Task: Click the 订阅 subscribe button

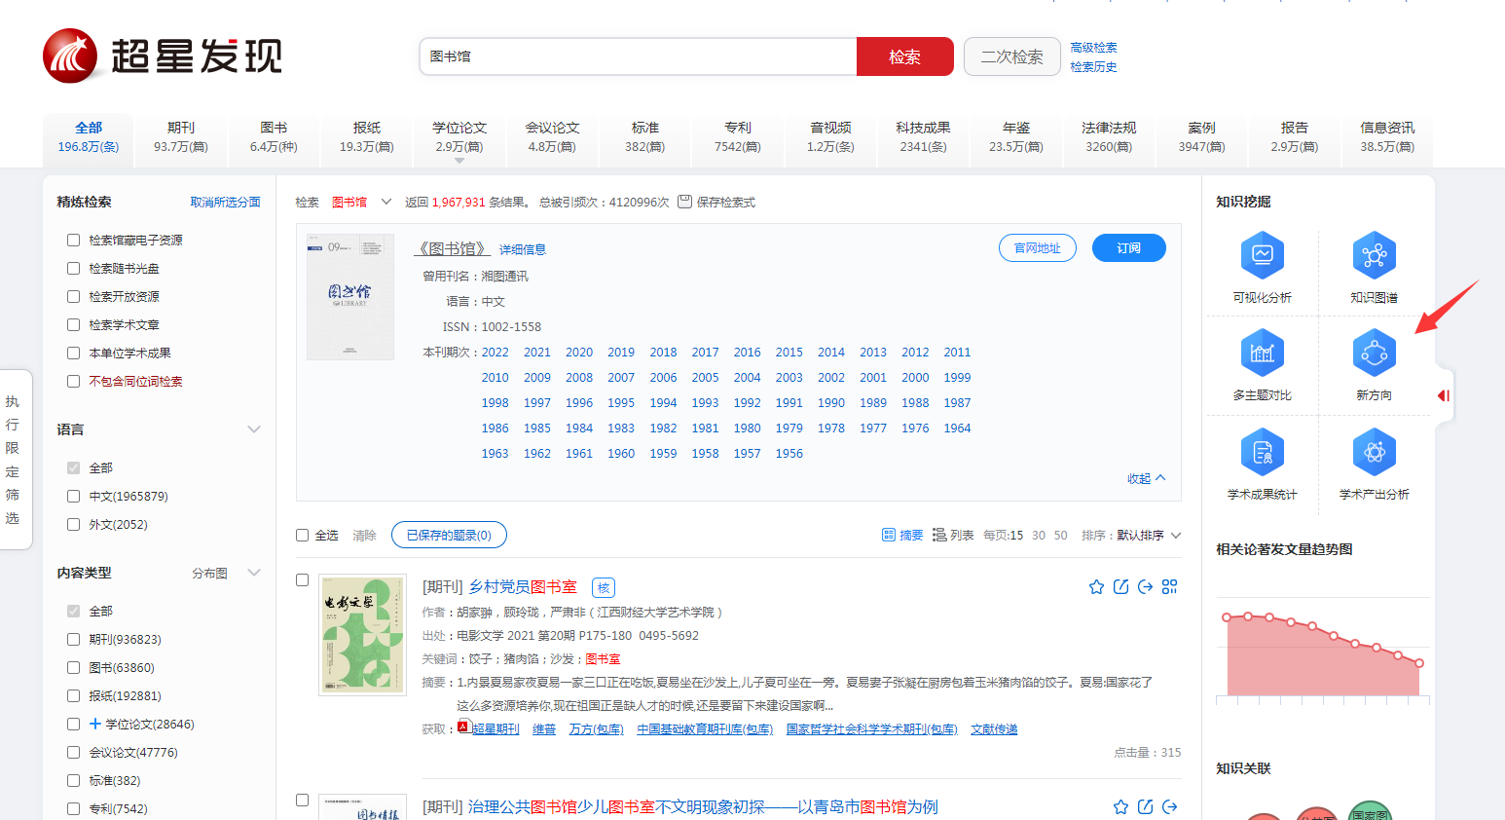Action: [x=1129, y=248]
